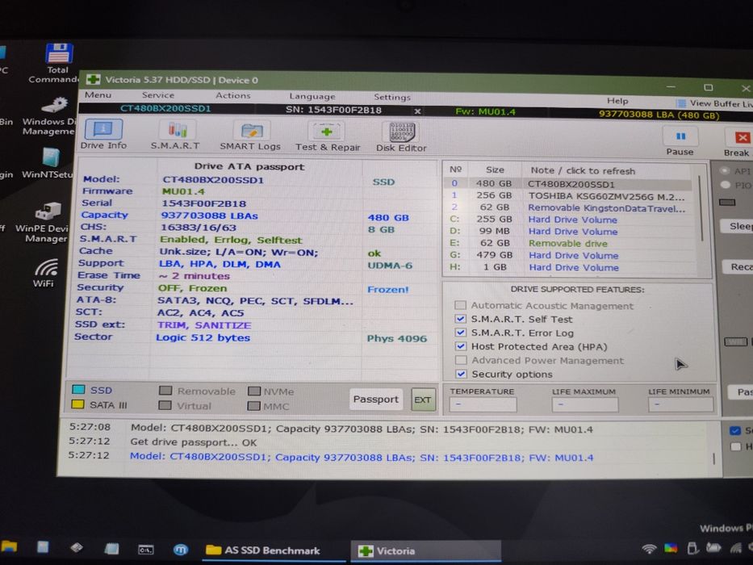Viewport: 753px width, 565px height.
Task: Toggle Advanced Power Management checkbox
Action: coord(461,360)
